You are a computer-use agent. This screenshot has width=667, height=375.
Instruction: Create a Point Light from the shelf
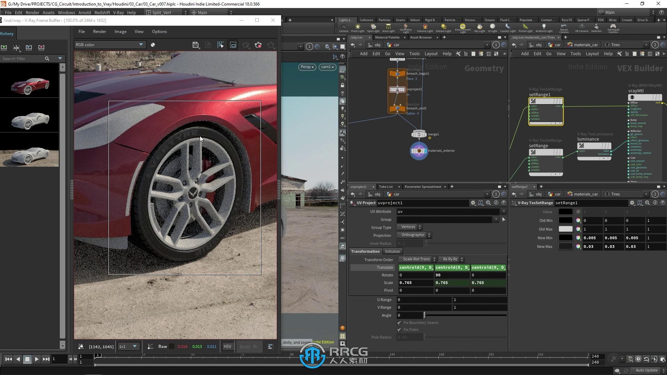pos(357,28)
